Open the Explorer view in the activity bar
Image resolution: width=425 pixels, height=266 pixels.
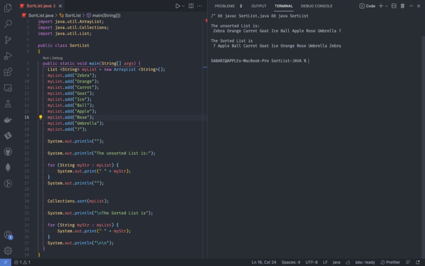(x=8, y=8)
